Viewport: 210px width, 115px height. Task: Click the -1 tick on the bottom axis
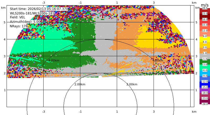[x=80, y=112]
